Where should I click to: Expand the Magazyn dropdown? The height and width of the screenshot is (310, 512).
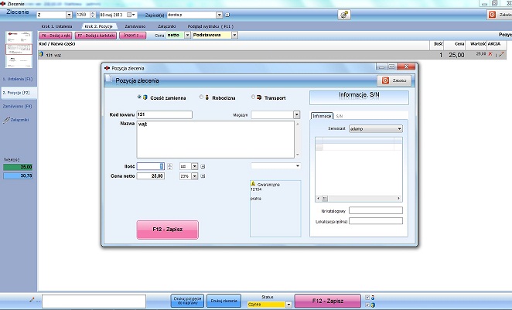pos(296,115)
